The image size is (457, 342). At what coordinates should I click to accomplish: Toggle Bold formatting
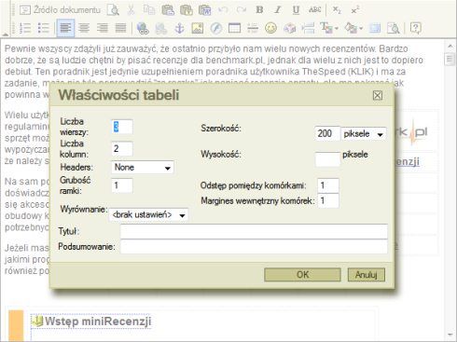(259, 10)
